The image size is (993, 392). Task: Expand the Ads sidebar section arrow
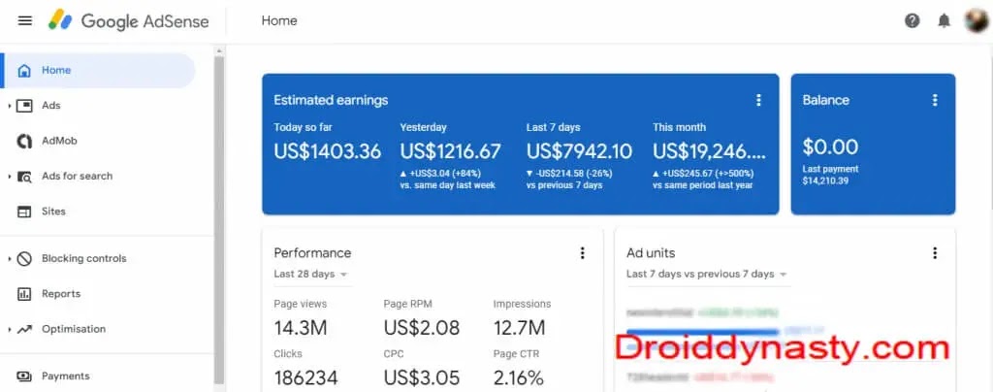[10, 106]
